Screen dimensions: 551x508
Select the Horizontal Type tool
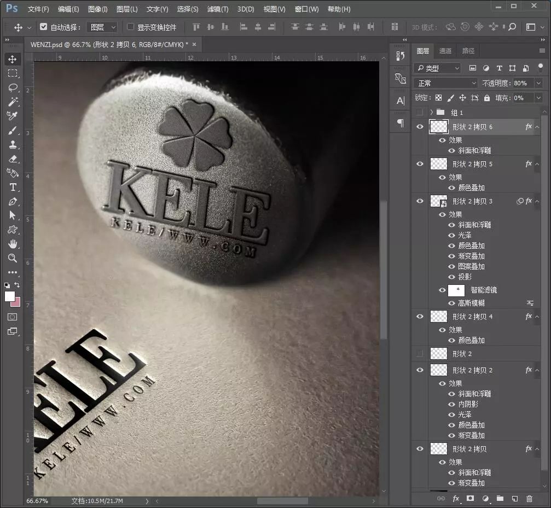point(13,187)
